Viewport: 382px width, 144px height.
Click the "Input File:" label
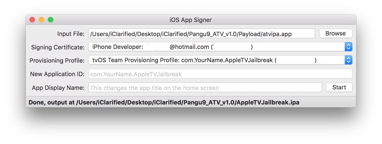click(x=71, y=34)
